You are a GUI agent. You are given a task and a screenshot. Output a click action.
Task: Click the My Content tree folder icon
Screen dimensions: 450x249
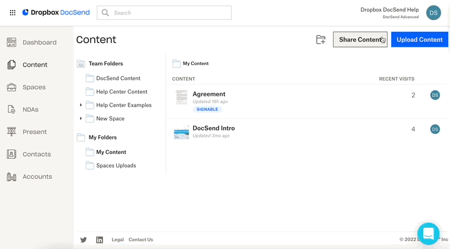pos(90,152)
